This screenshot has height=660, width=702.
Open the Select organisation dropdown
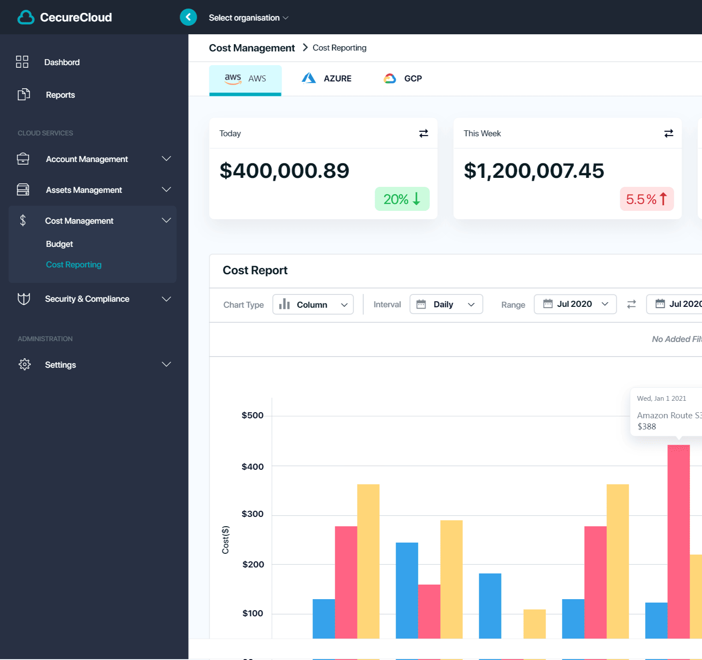248,18
